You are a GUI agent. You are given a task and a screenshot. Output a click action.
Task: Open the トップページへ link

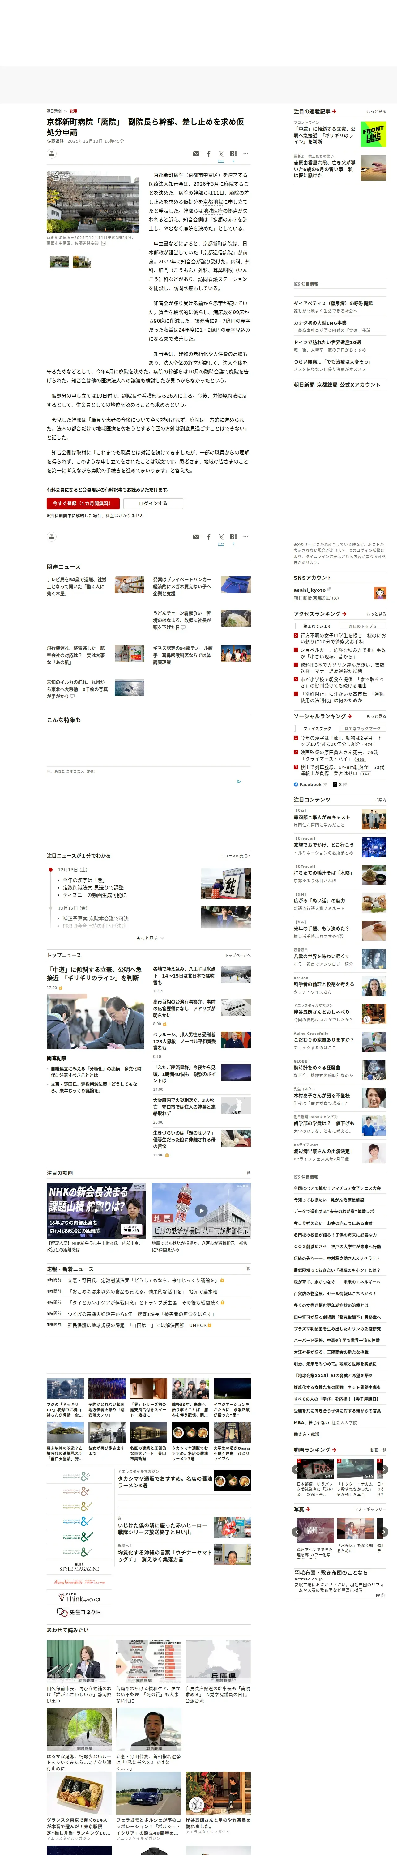point(237,956)
